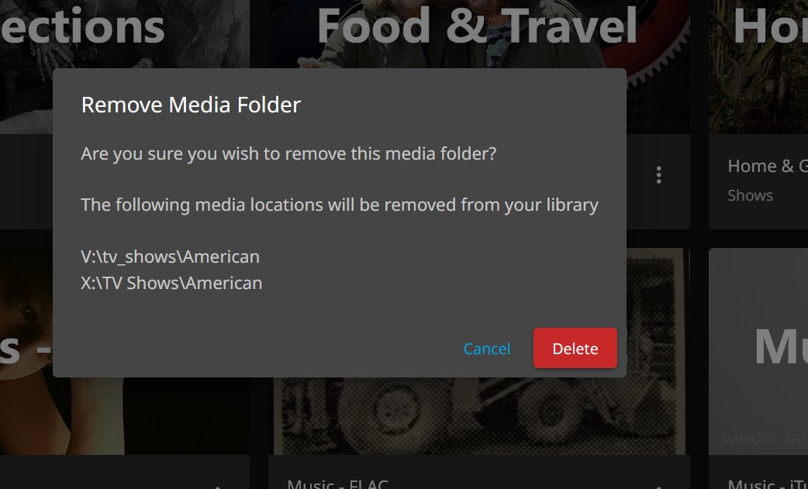Click the Home & G… library title
This screenshot has width=808, height=489.
pyautogui.click(x=768, y=166)
